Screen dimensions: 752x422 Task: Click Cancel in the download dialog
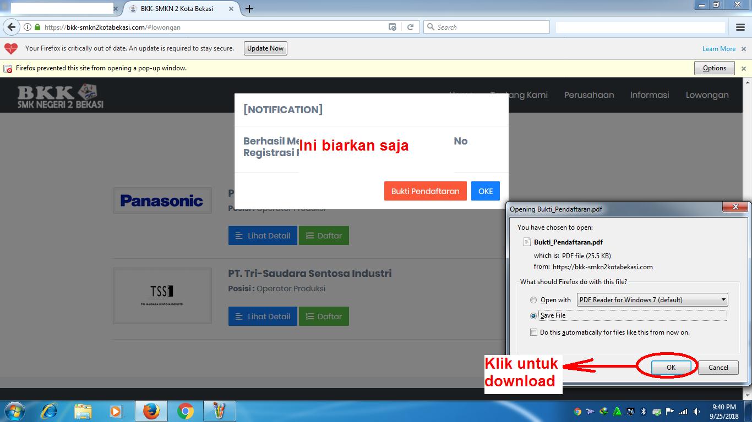[718, 368]
